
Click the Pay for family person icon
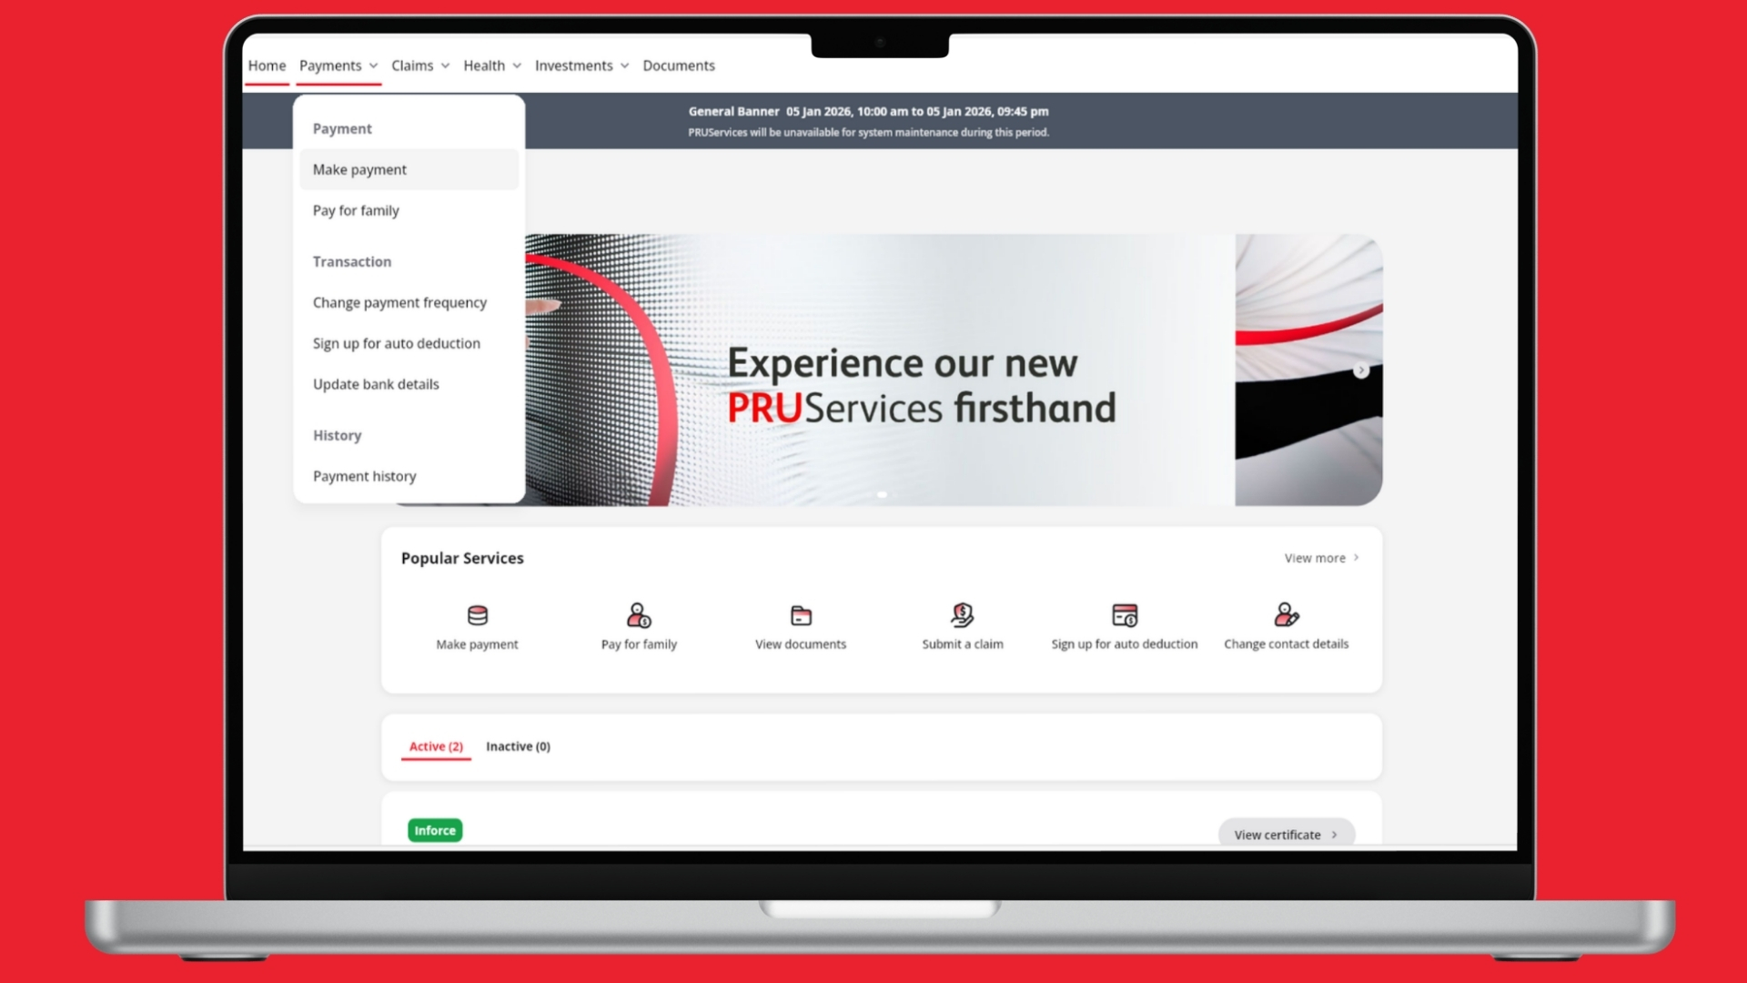[639, 616]
